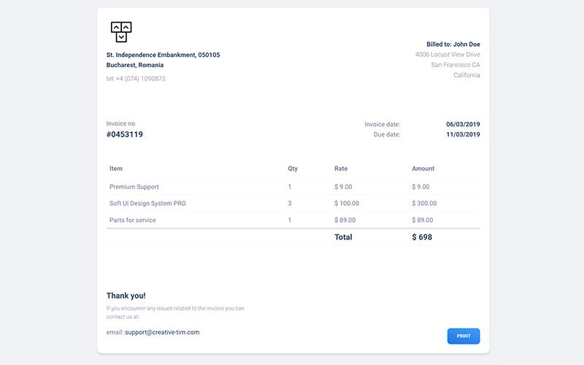This screenshot has height=365, width=584.
Task: Click the company logo icon
Action: (x=121, y=31)
